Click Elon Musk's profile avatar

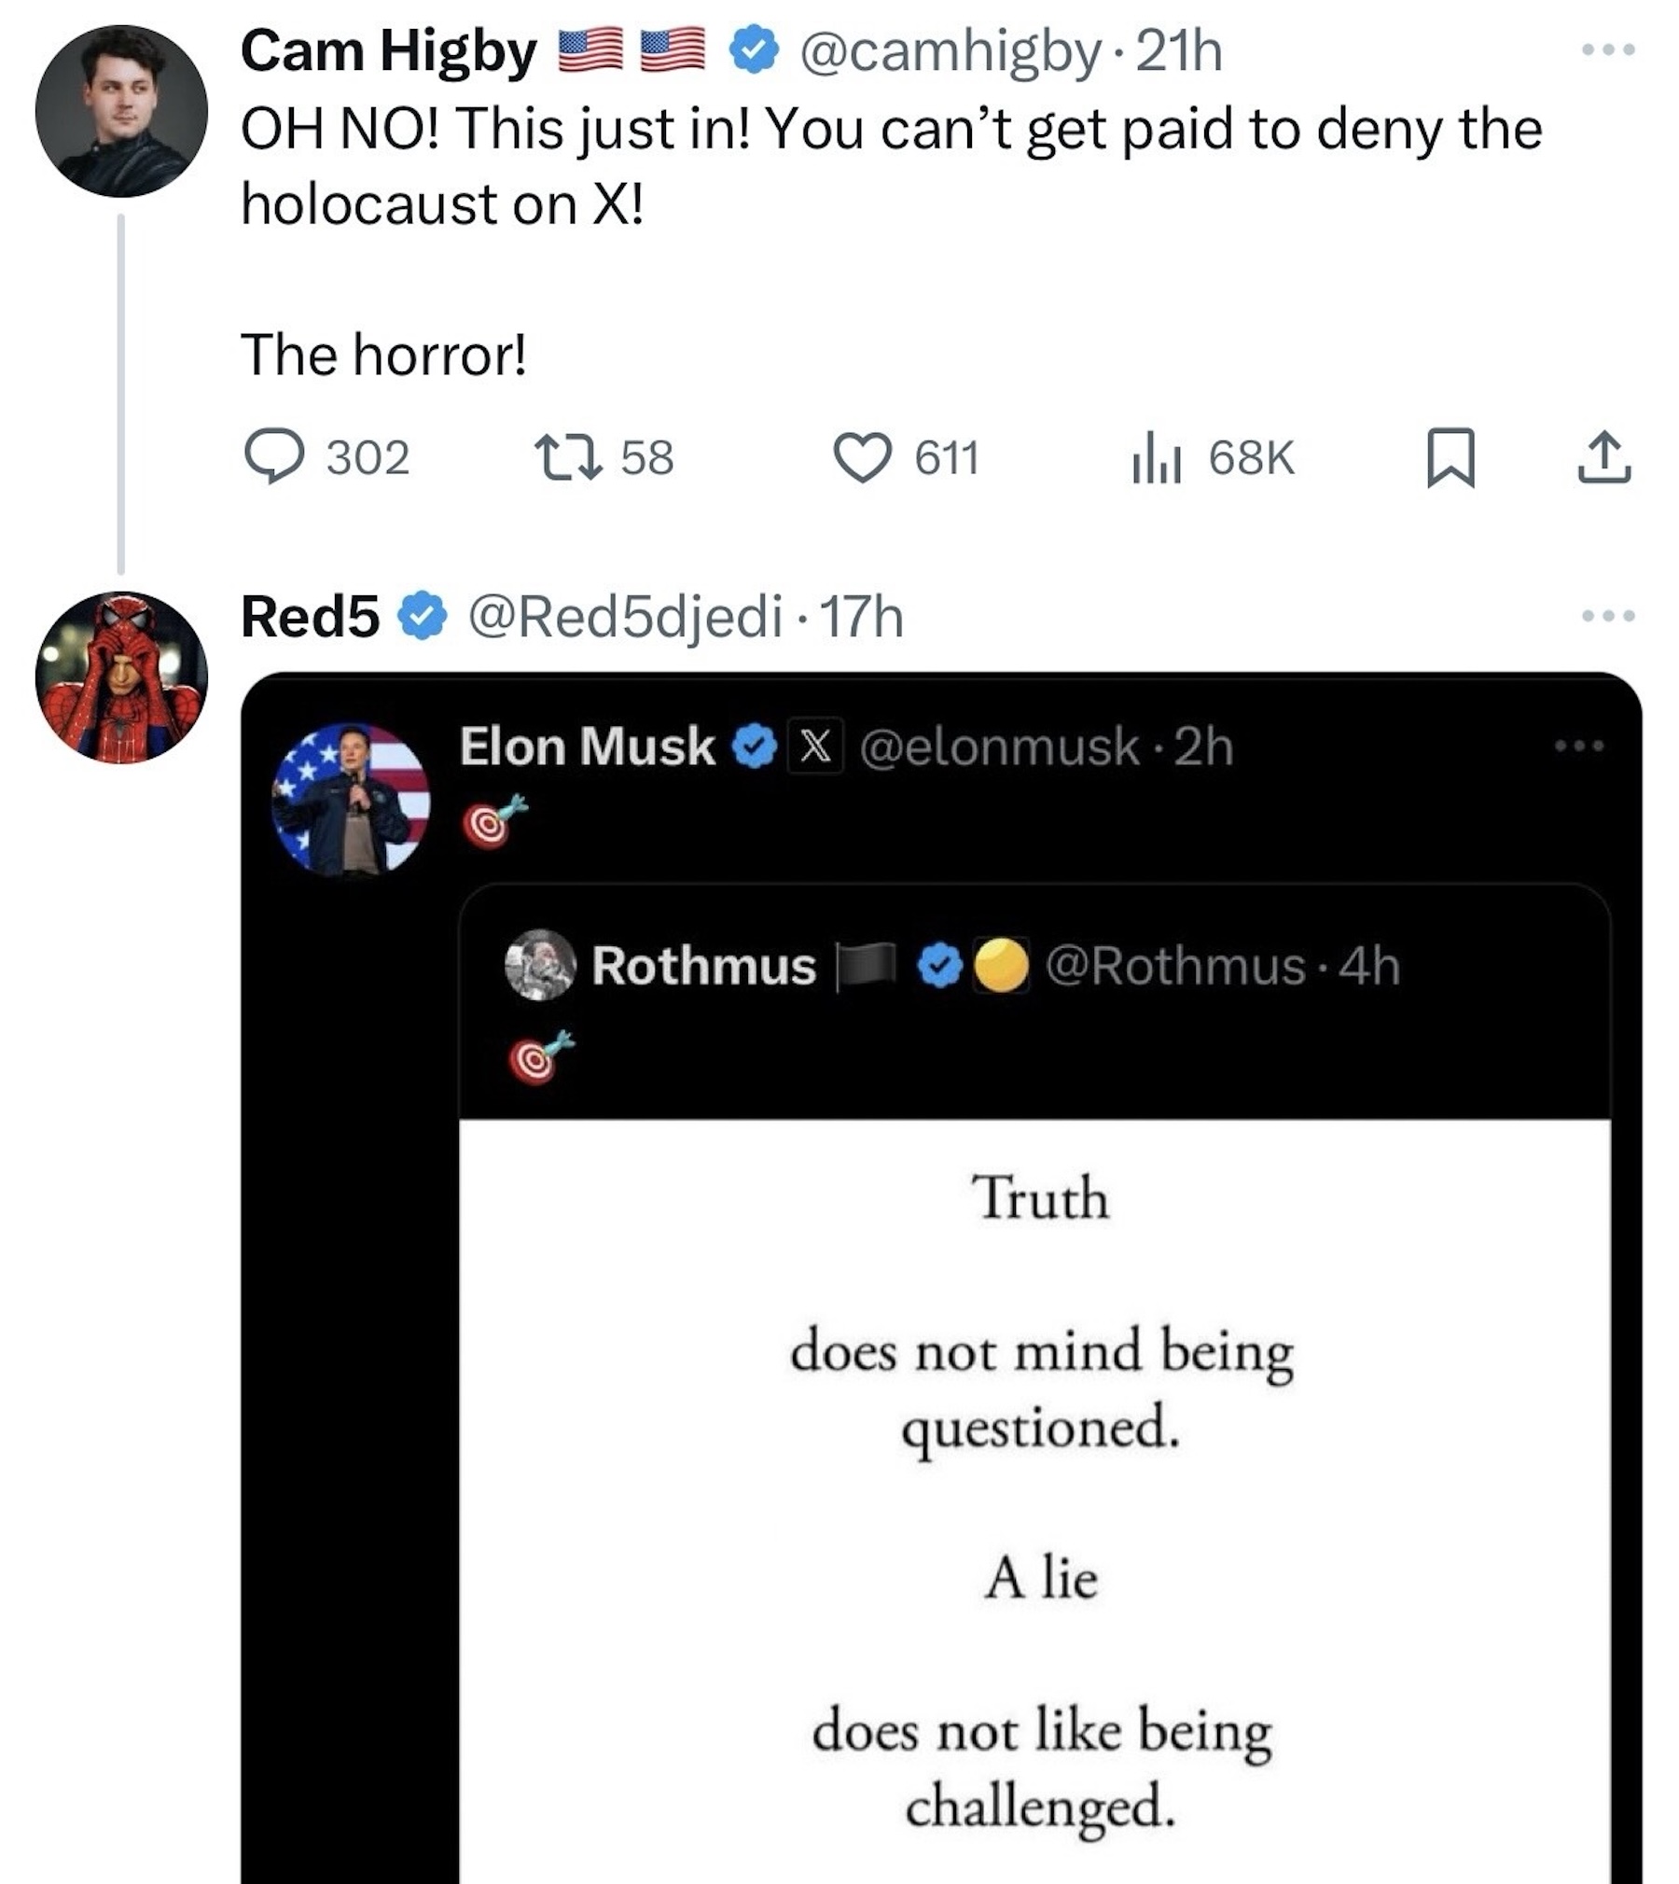[x=351, y=798]
